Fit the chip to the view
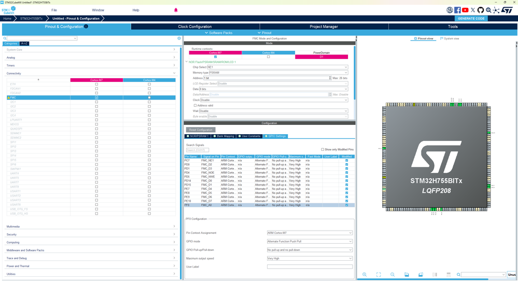Screen dimensions: 518x282 (379, 275)
